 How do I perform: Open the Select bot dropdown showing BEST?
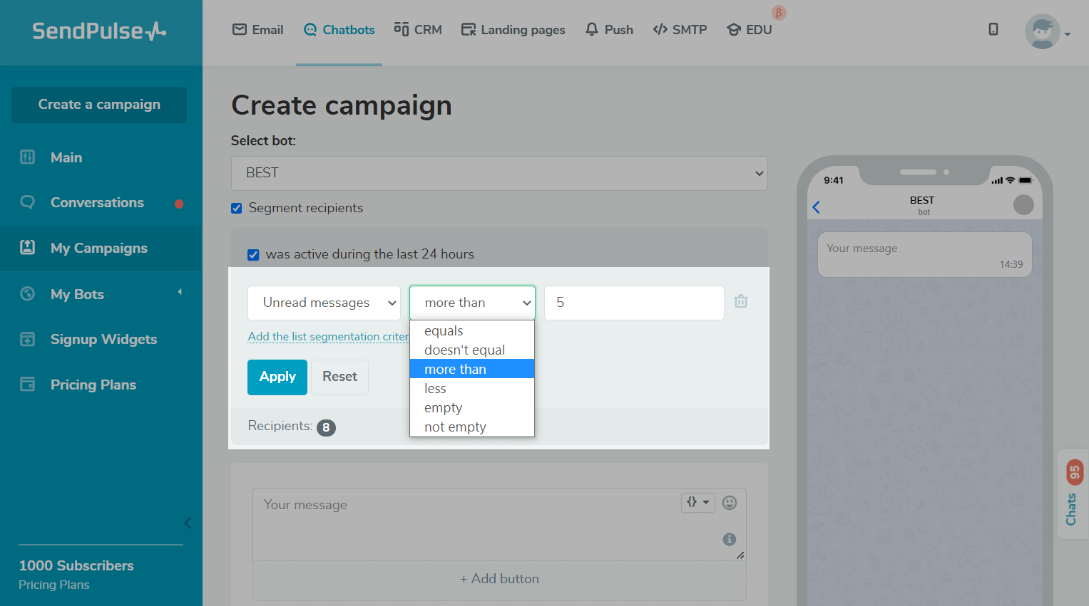[499, 173]
